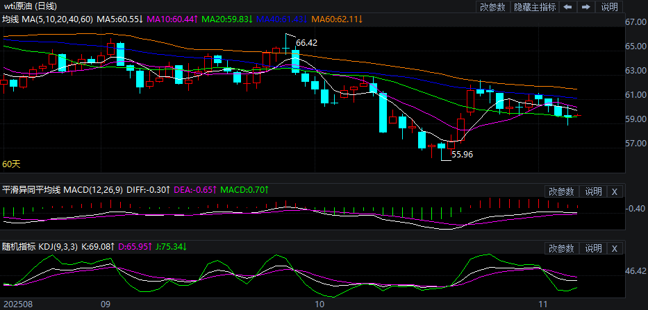Close the MACD indicator panel
This screenshot has width=648, height=310.
[614, 191]
